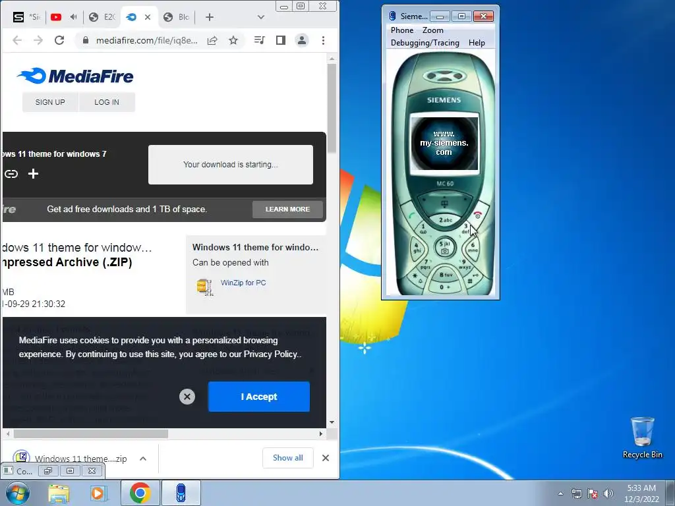This screenshot has height=506, width=675.
Task: Open the Zoom menu in Siemens emulator
Action: [x=432, y=30]
